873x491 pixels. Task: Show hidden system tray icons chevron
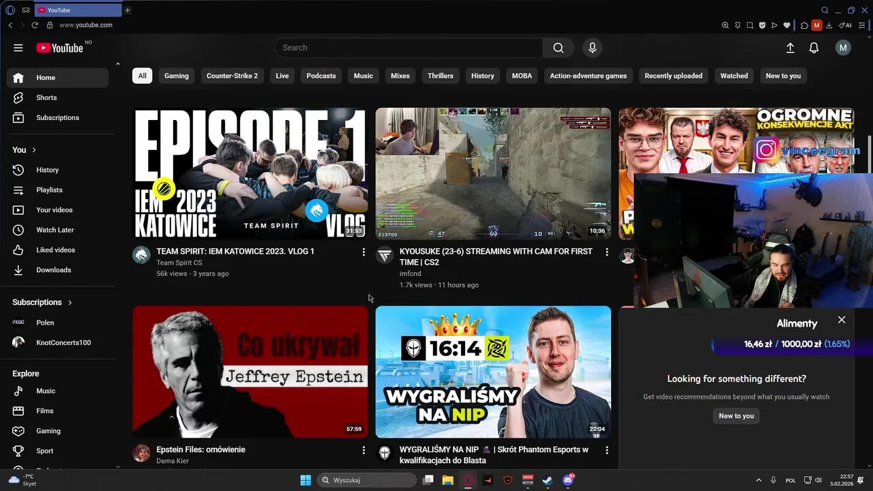click(x=758, y=480)
